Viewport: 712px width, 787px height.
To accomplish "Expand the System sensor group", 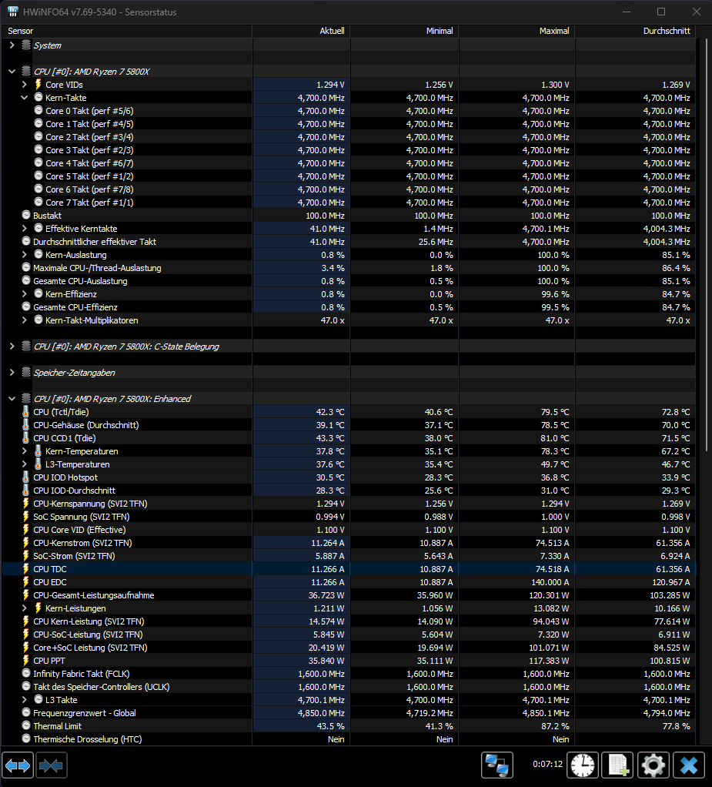I will [12, 45].
